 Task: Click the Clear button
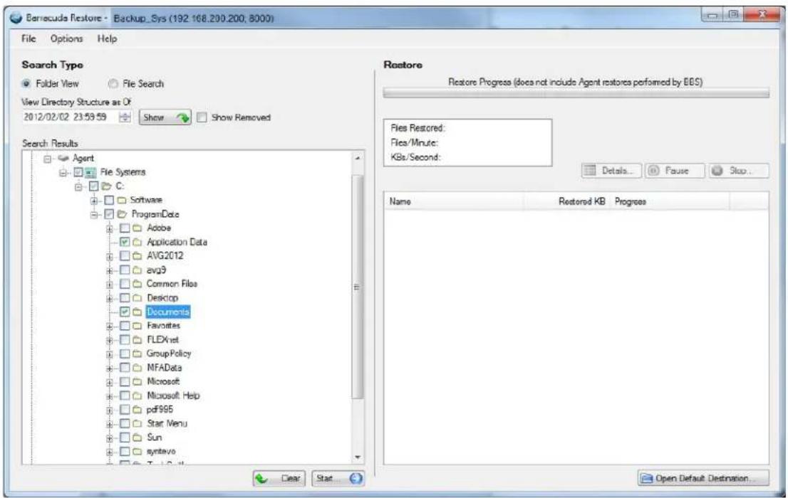click(x=279, y=478)
